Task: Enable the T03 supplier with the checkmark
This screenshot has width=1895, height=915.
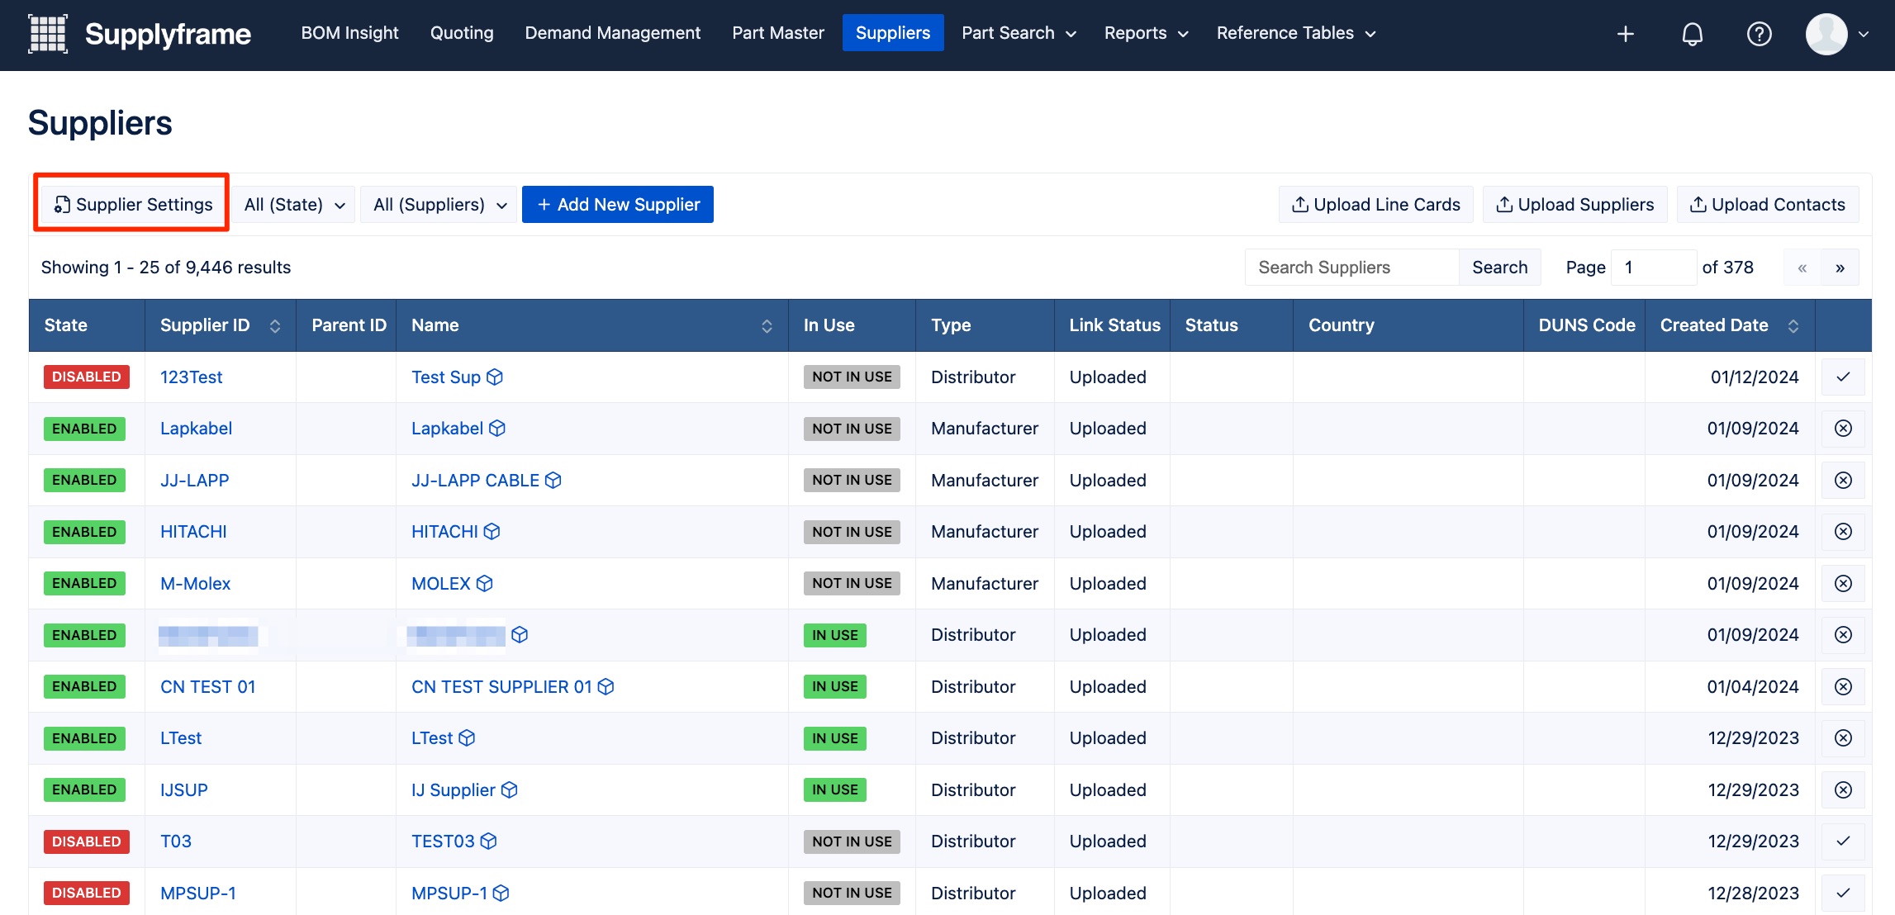Action: pyautogui.click(x=1843, y=841)
